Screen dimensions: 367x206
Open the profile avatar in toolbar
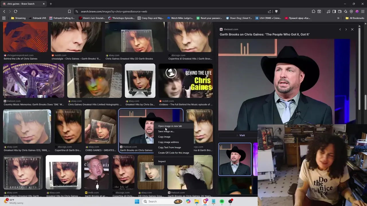coord(357,11)
